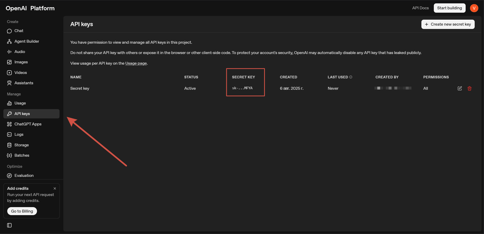The height and width of the screenshot is (234, 484).
Task: Click the STATUS column header
Action: point(191,77)
